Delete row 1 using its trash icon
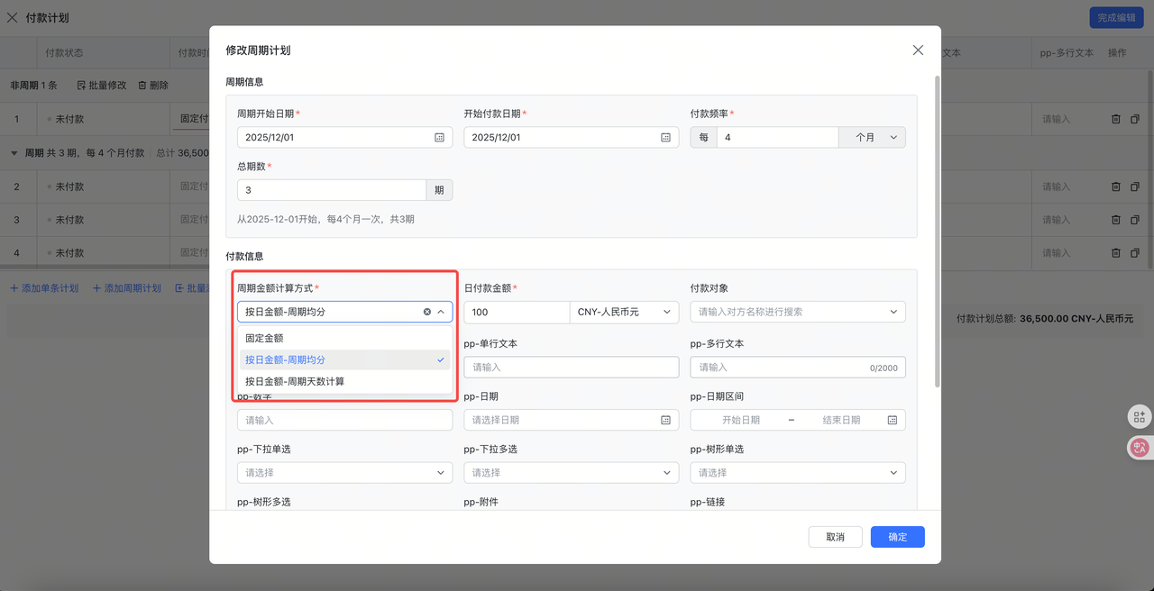The height and width of the screenshot is (591, 1154). pyautogui.click(x=1115, y=118)
